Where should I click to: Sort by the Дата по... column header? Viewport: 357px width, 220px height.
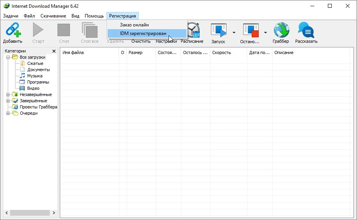coord(260,52)
